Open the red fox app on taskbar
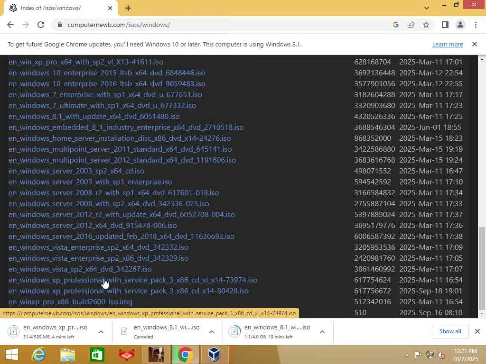The image size is (486, 364). click(x=126, y=355)
